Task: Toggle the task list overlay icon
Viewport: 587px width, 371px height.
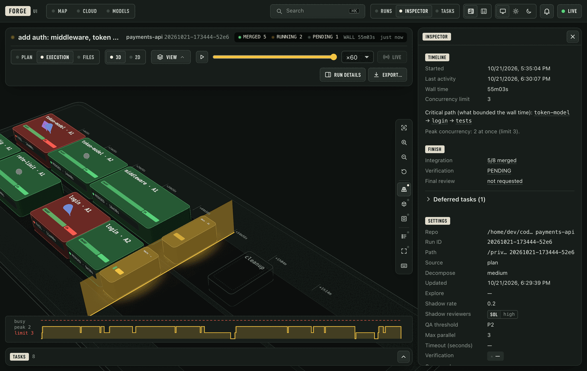Action: [x=404, y=236]
